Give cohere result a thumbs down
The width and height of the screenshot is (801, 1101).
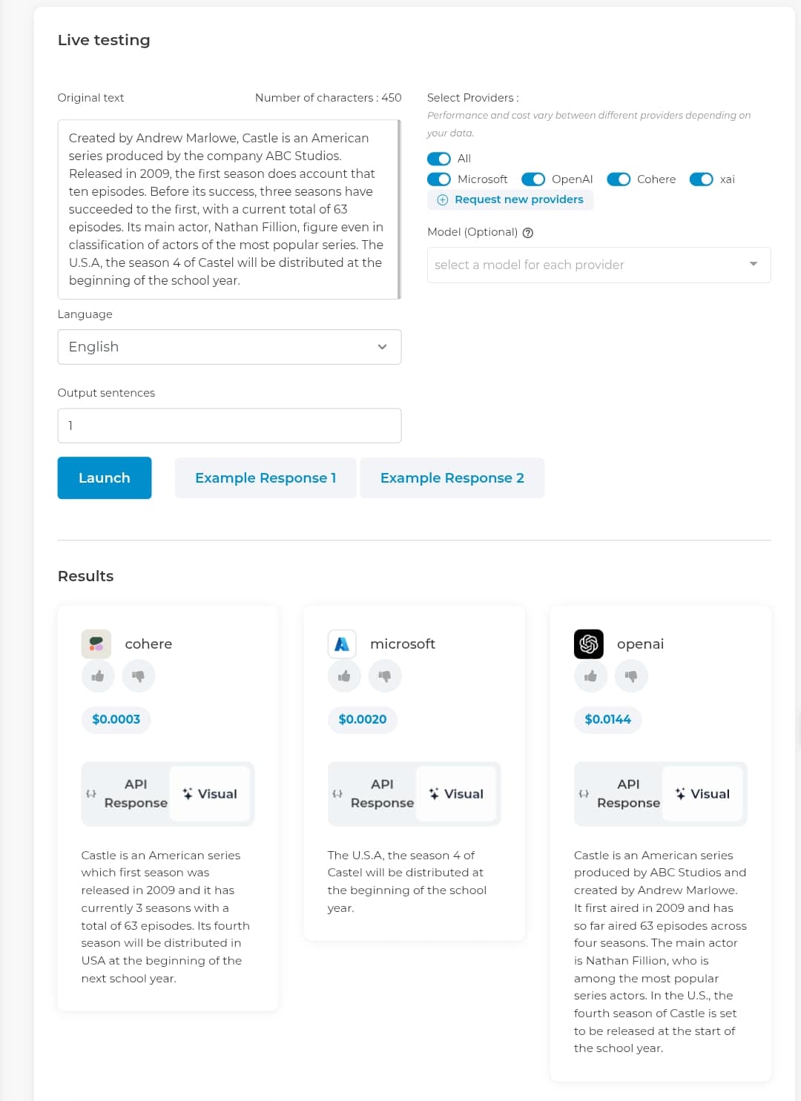click(x=138, y=676)
